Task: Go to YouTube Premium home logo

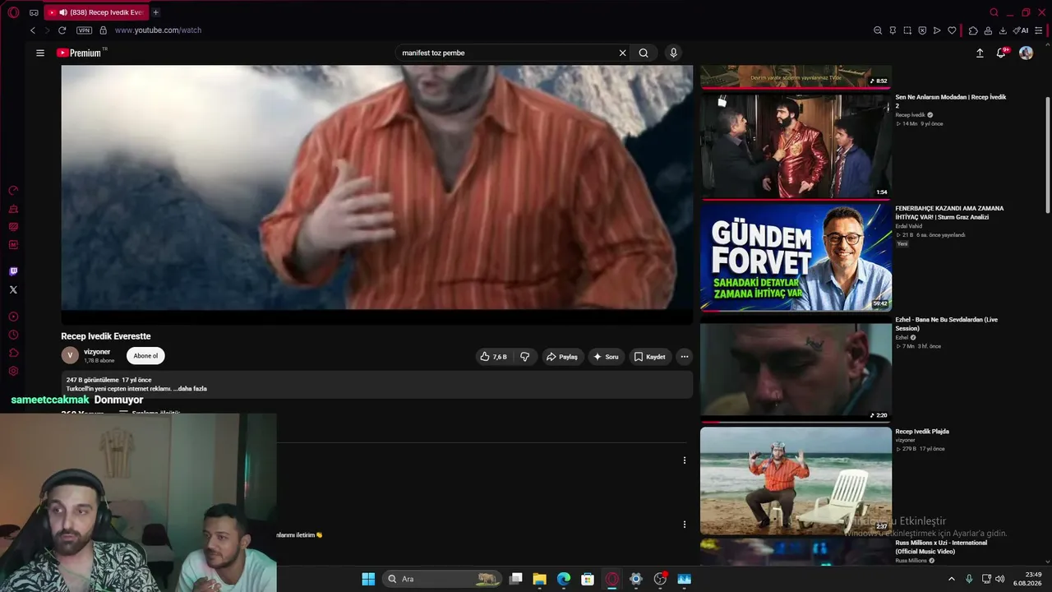Action: point(79,53)
